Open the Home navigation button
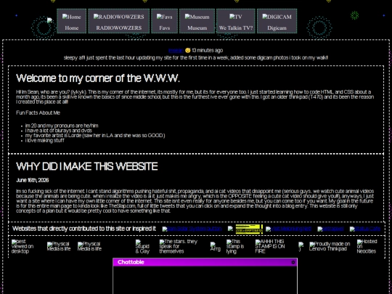This screenshot has height=294, width=392. click(71, 21)
